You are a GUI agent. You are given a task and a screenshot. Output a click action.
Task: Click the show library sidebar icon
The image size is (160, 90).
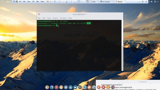click(72, 1)
